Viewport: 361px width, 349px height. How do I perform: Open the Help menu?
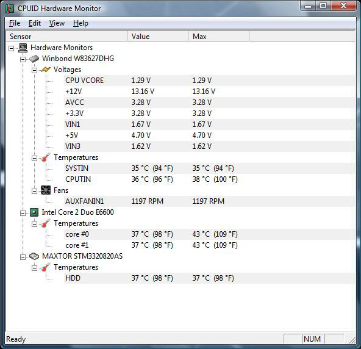tap(80, 23)
